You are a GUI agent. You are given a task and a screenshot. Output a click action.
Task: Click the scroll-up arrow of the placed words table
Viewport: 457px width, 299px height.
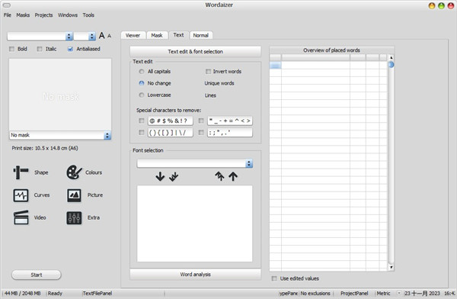391,57
